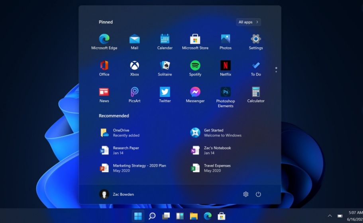
Task: Open pinned Settings gear app
Action: [x=256, y=42]
